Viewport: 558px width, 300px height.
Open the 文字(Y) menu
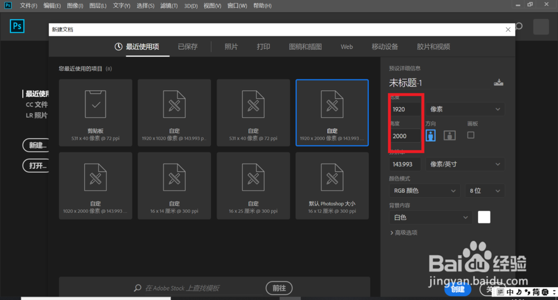point(121,6)
